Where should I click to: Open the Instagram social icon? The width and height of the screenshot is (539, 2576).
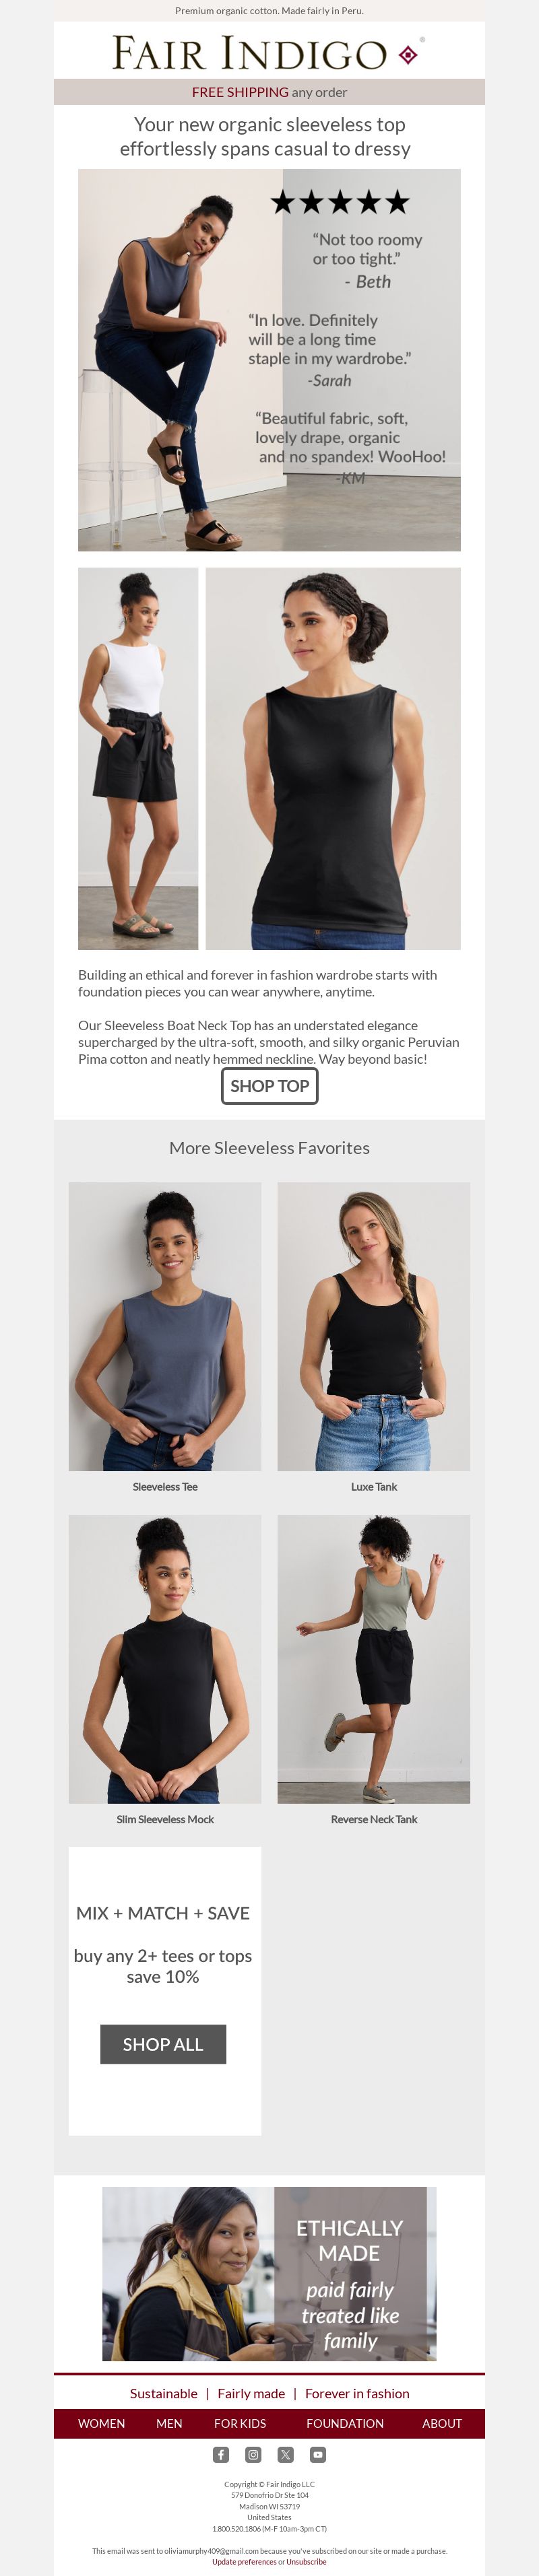pos(253,2454)
